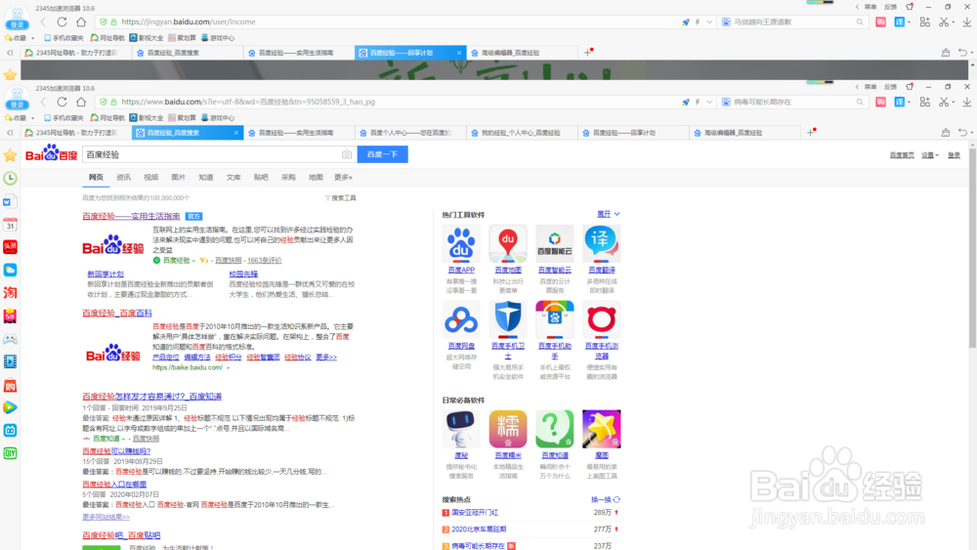The height and width of the screenshot is (550, 977).
Task: Open dropdown next to 百度经验 verified source
Action: [193, 261]
